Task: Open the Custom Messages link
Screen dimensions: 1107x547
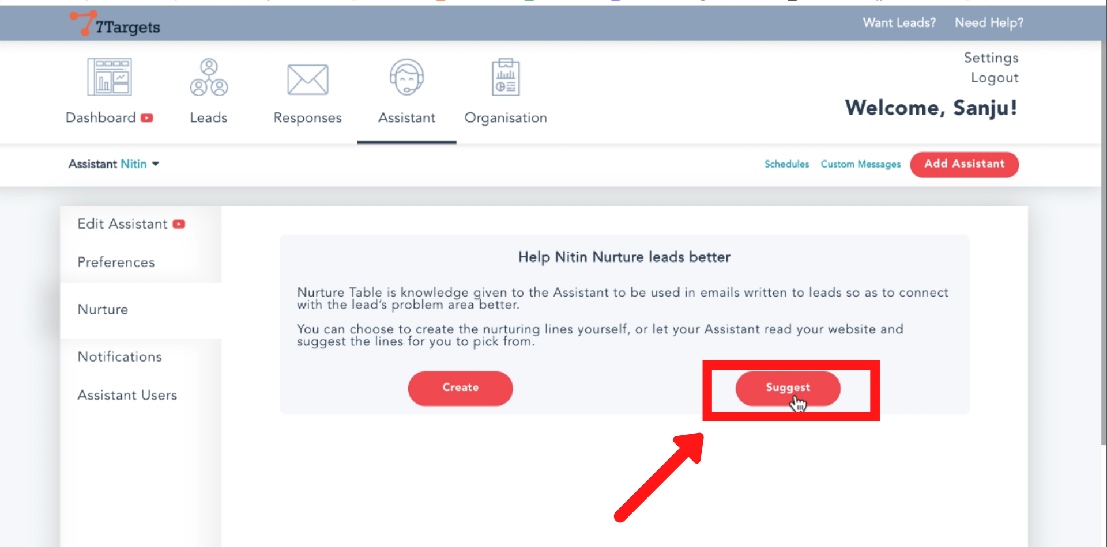Action: [x=860, y=164]
